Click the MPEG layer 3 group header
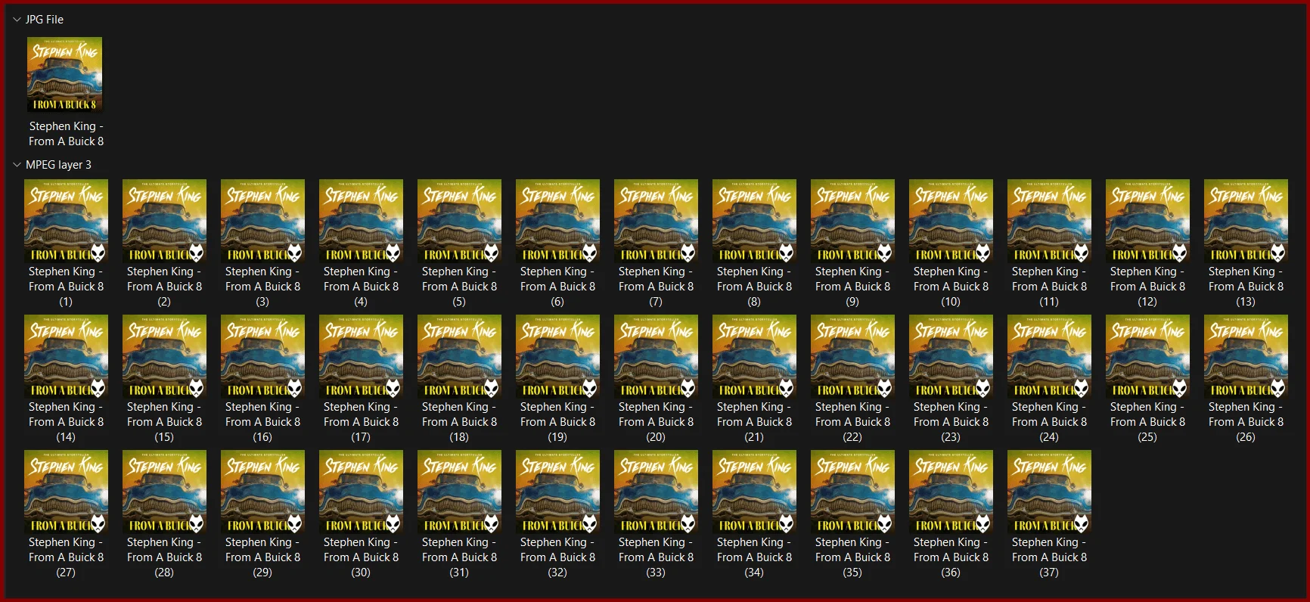The height and width of the screenshot is (602, 1310). click(58, 165)
